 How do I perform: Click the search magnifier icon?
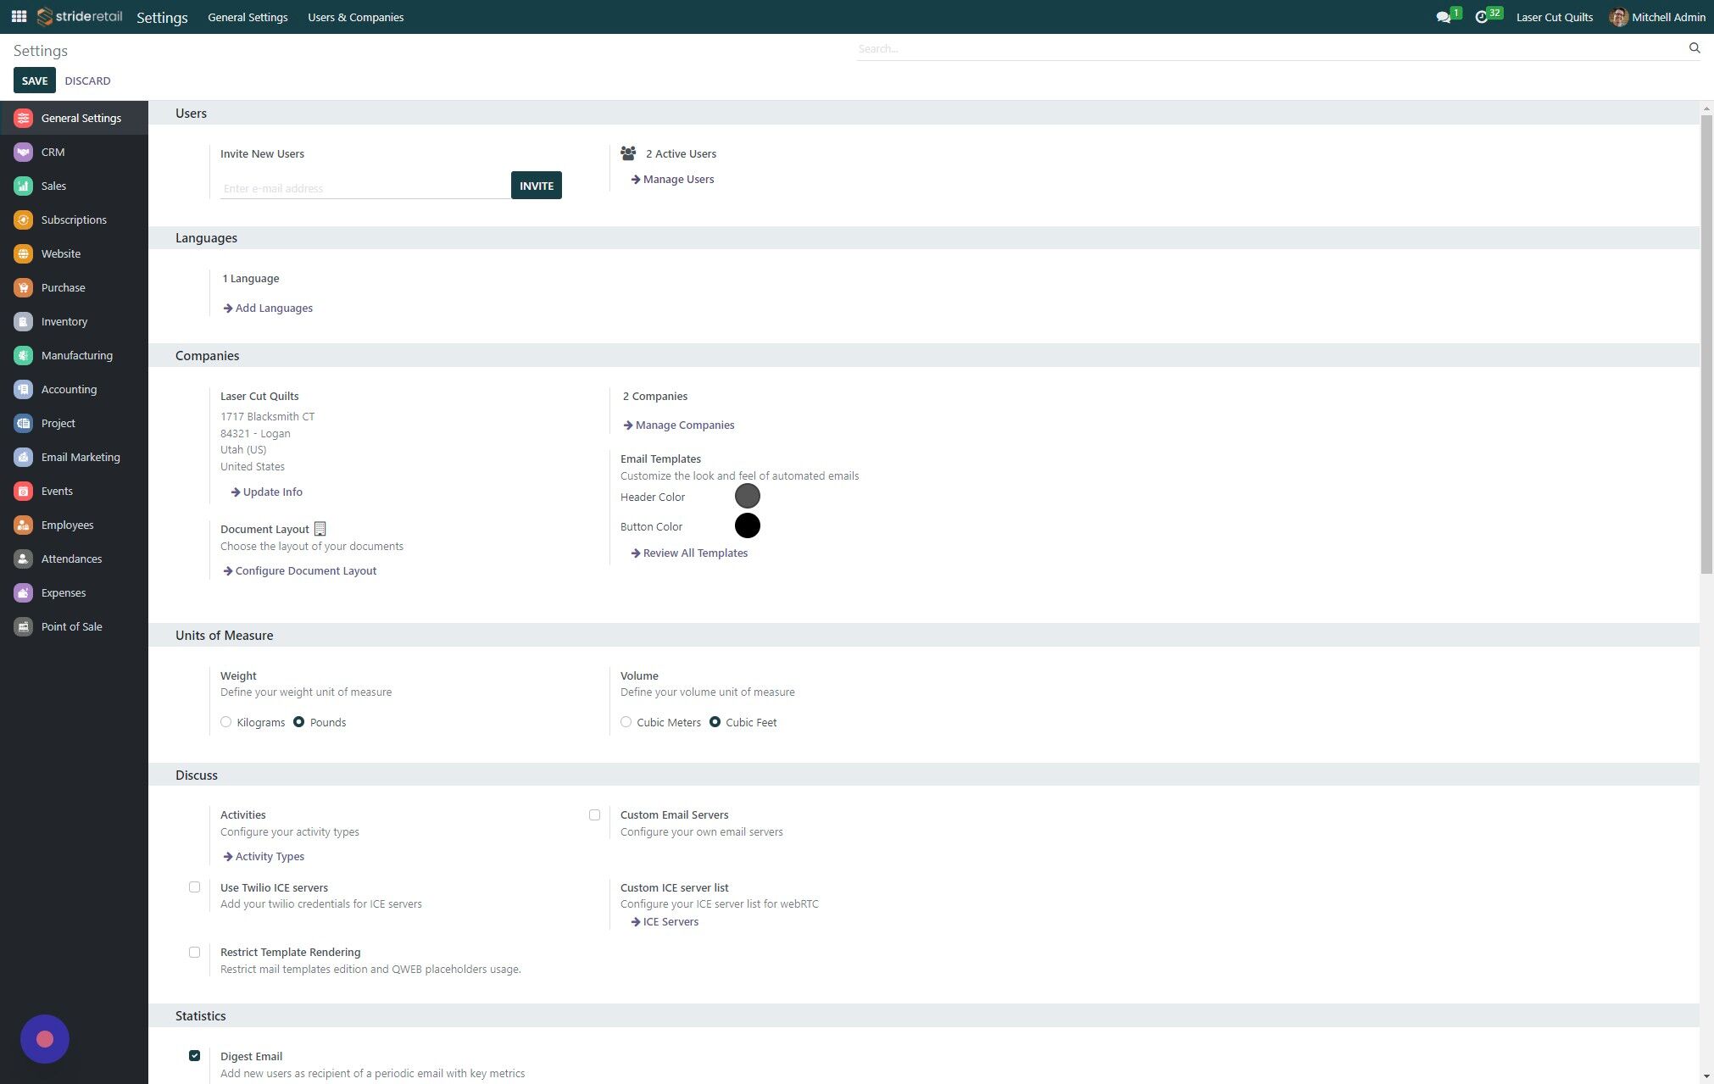pos(1695,48)
